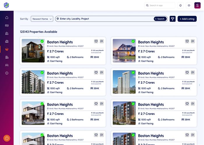Viewport: 204px width, 145px height.
Task: Click the orange help question-mark button
Action: 7,138
